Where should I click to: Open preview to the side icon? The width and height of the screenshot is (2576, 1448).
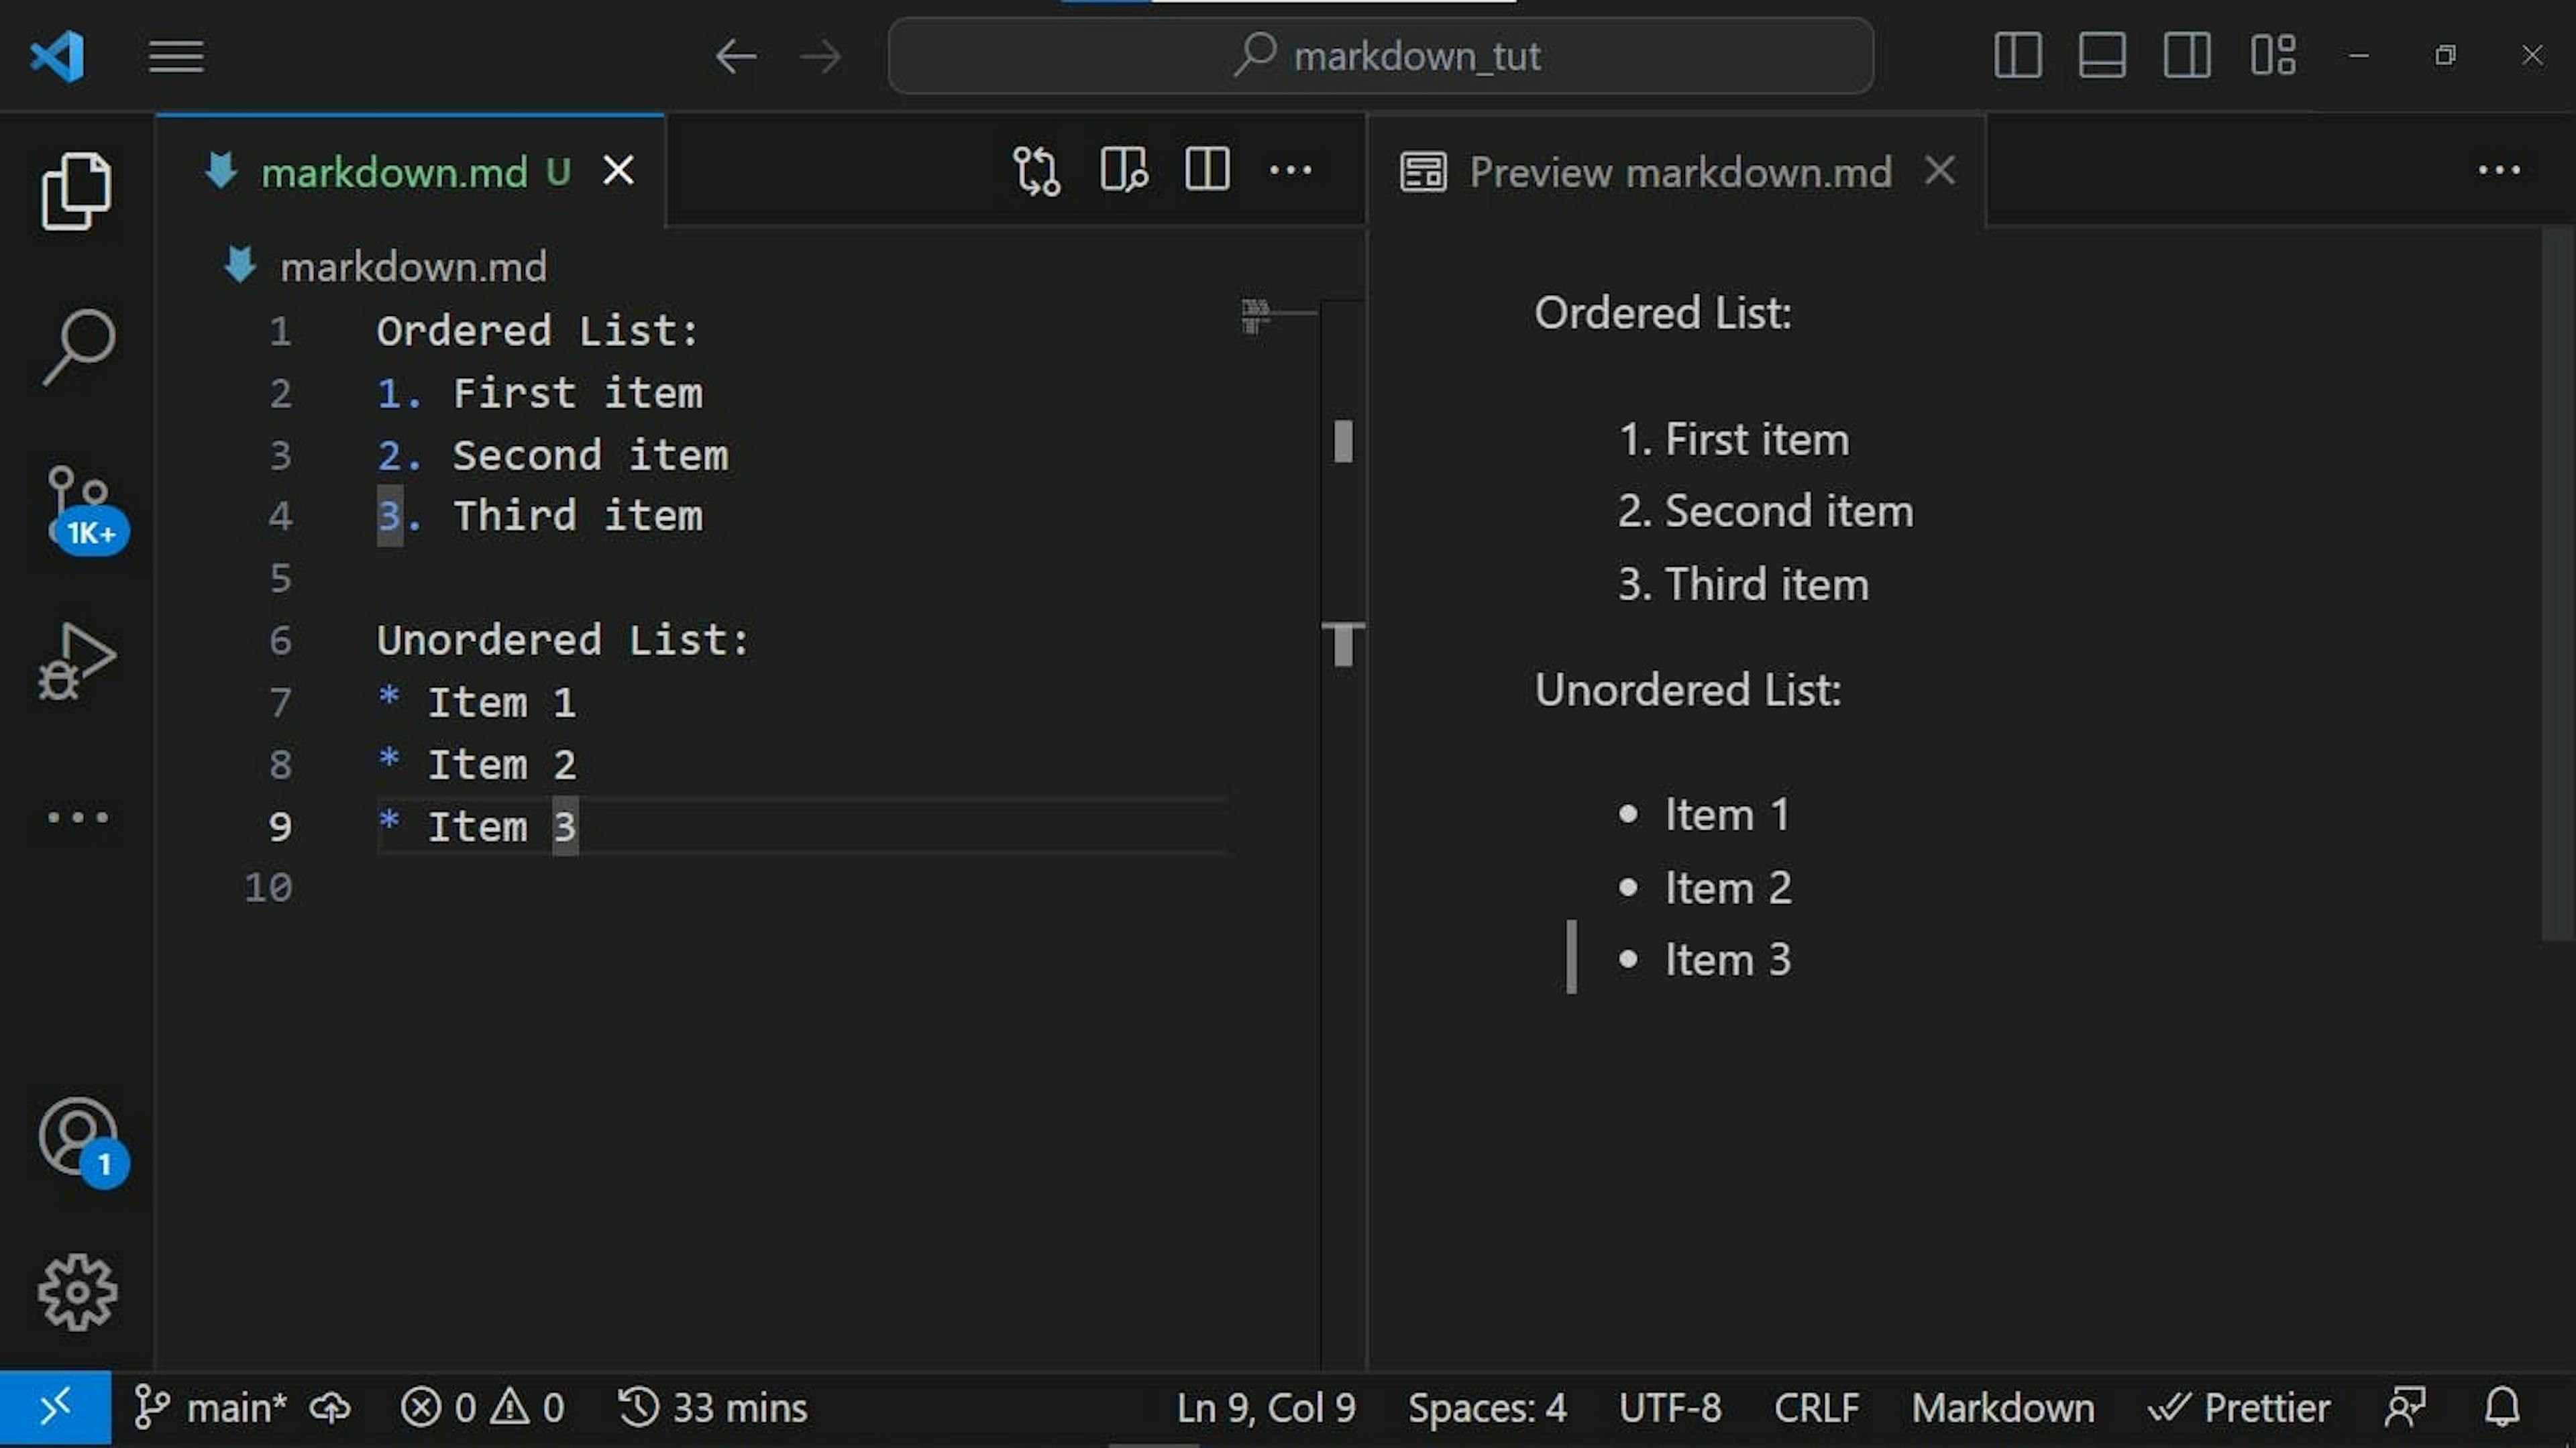click(1124, 170)
